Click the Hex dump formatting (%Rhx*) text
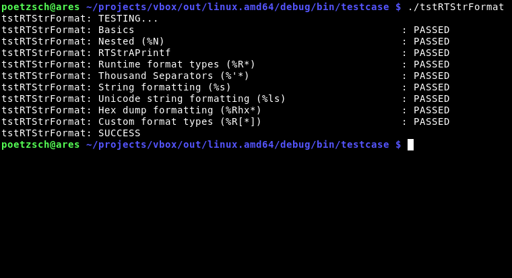 [x=180, y=110]
